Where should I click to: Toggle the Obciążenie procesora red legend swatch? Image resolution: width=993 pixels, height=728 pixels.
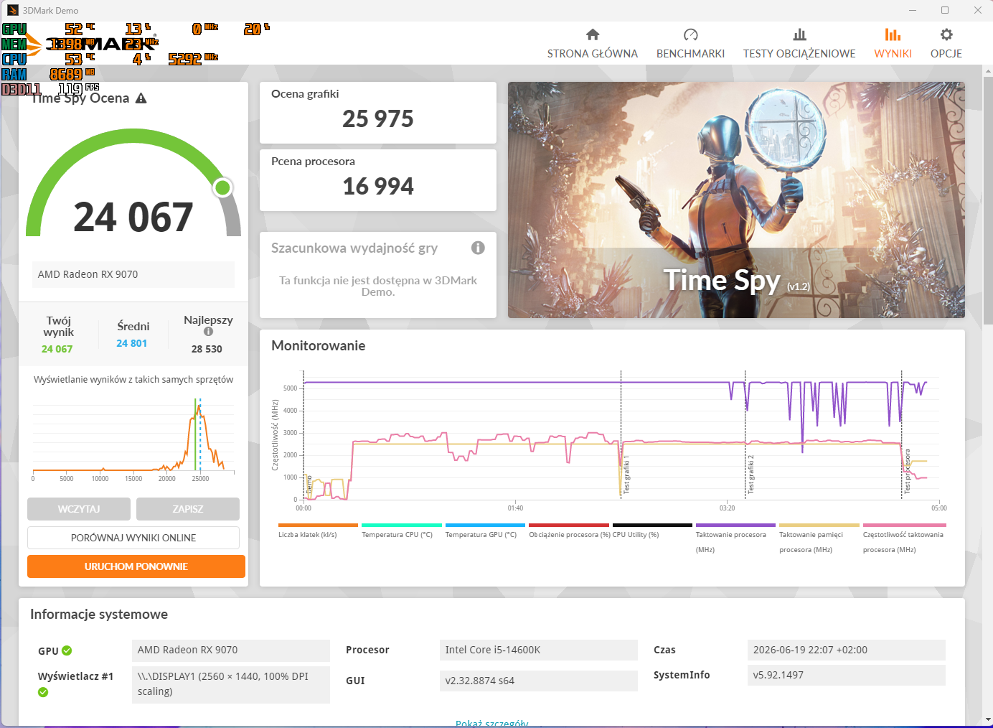(x=569, y=525)
